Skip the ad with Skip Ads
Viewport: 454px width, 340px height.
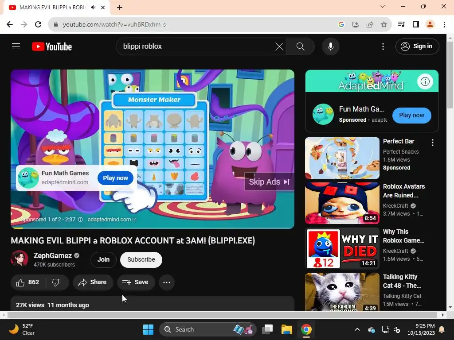tap(269, 182)
